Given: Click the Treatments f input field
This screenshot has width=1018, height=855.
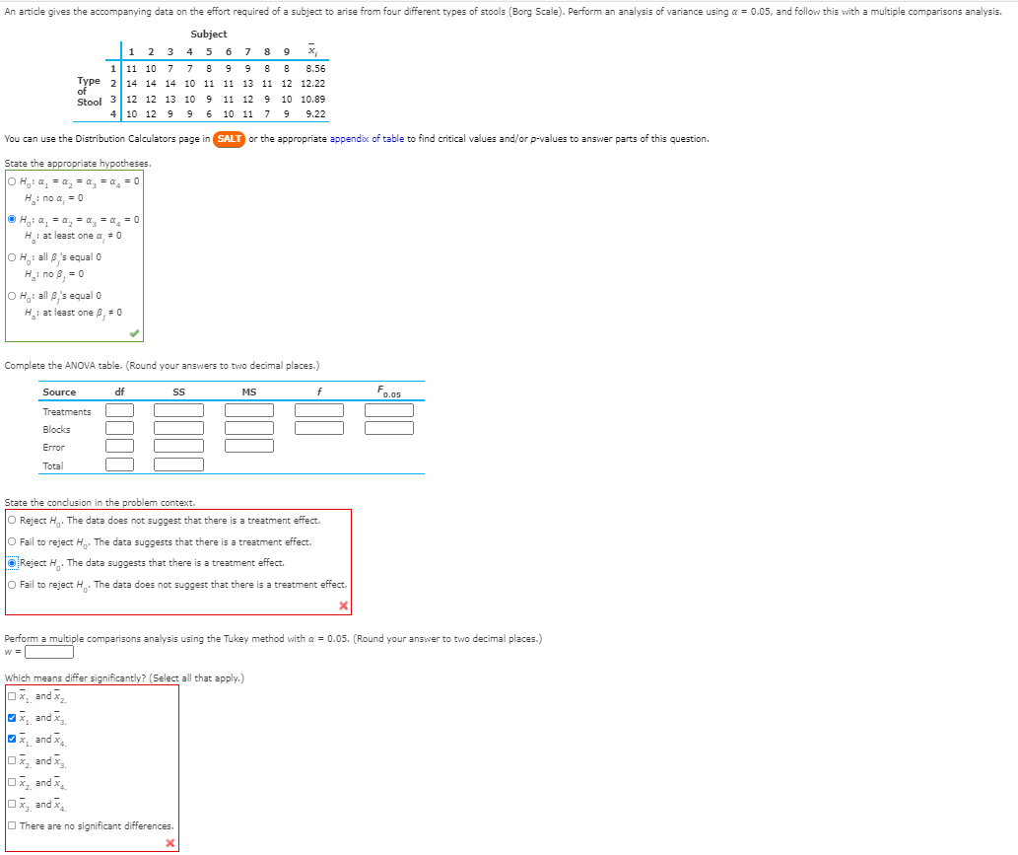Looking at the screenshot, I should click(319, 410).
